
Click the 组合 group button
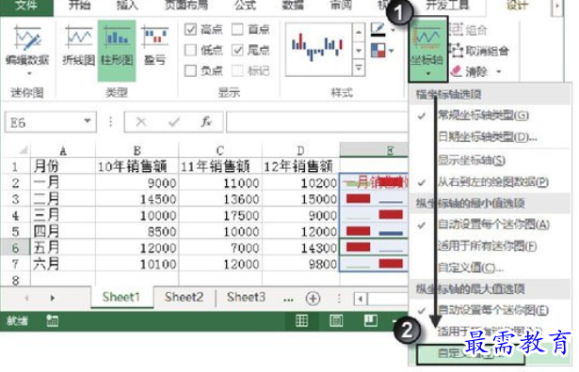point(468,29)
